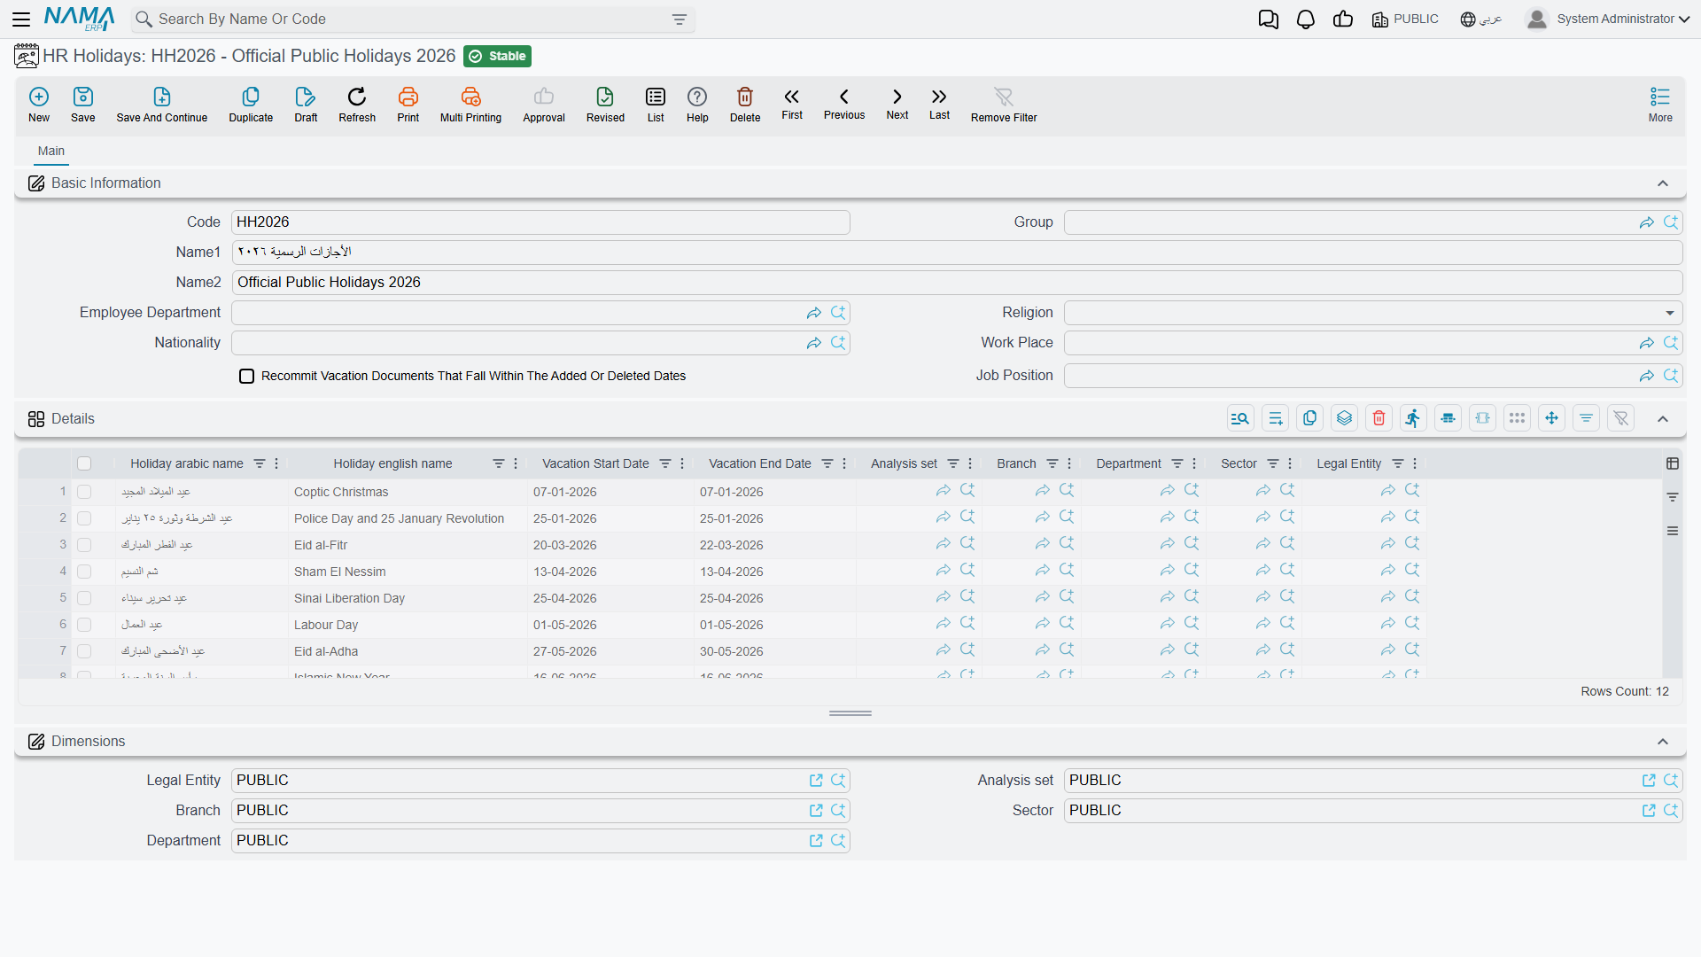Switch language to Arabic
1701x957 pixels.
click(x=1481, y=19)
